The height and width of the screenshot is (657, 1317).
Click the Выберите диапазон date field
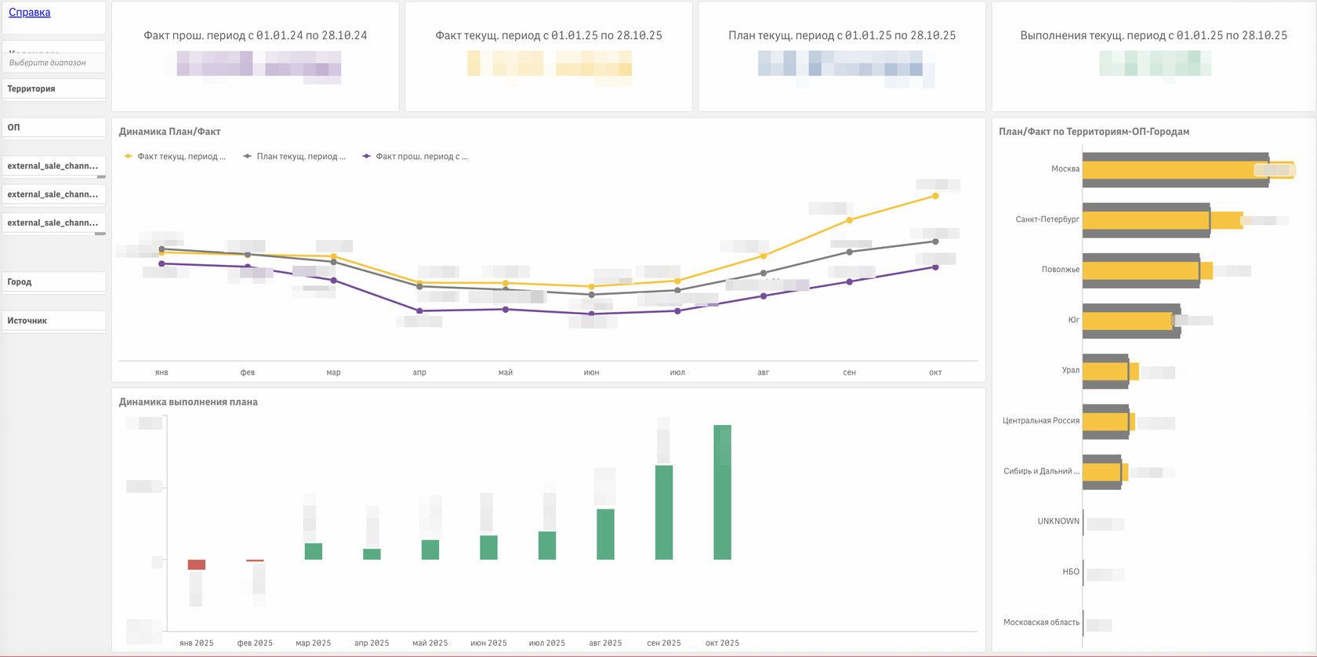tap(54, 63)
